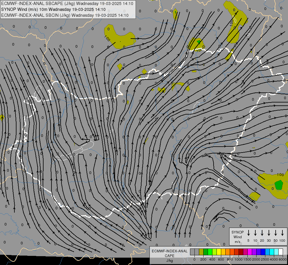
Task: Pick the yellow swatch in CAPE scale
Action: click(x=219, y=252)
